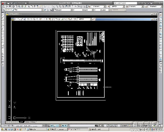Select the Line draw tool
The image size is (164, 132).
3,15
